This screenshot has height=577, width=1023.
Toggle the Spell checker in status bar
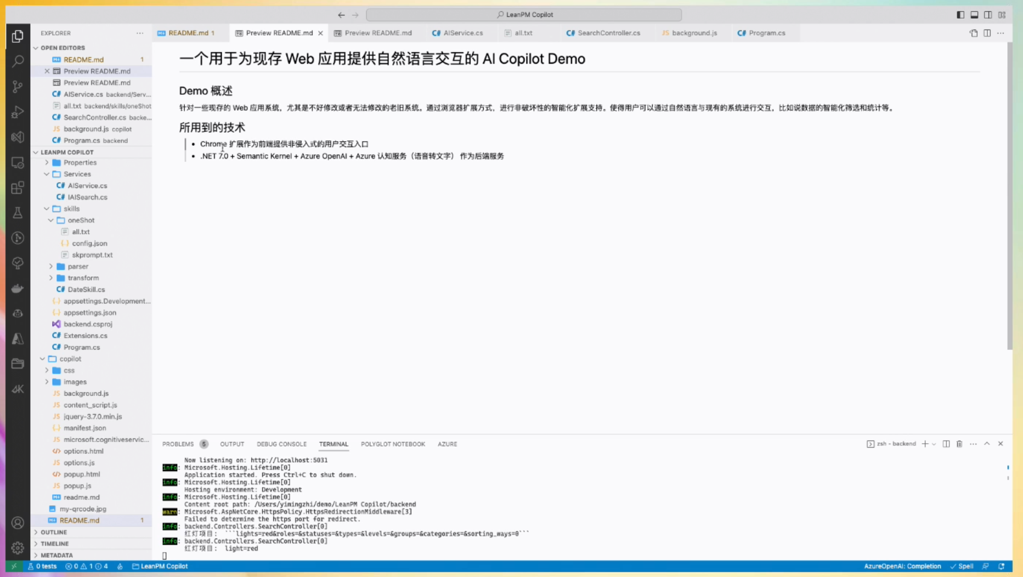962,566
